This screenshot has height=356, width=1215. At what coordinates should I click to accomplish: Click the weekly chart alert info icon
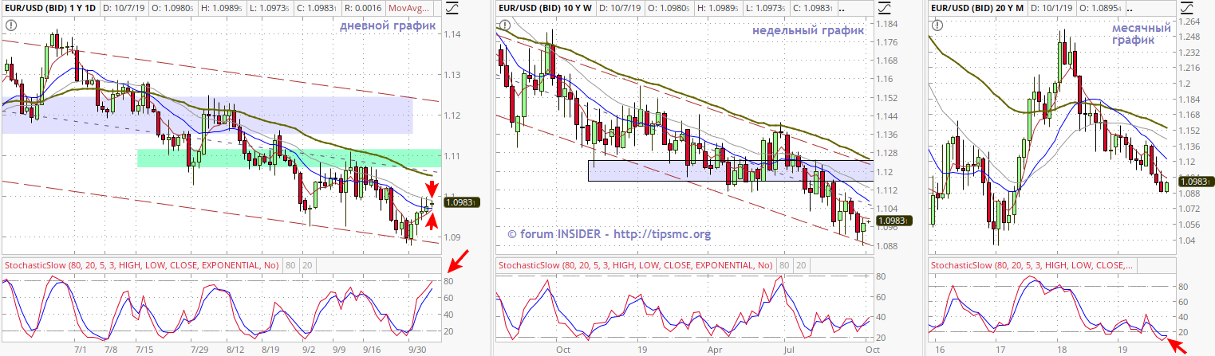(x=506, y=25)
